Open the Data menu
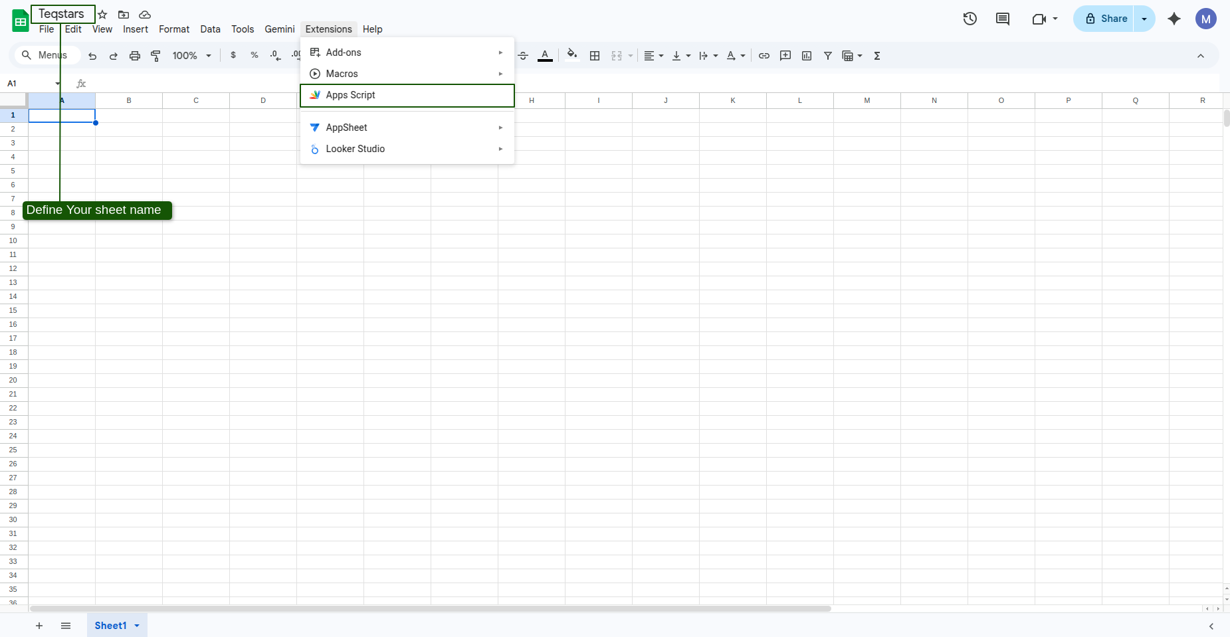 coord(210,29)
